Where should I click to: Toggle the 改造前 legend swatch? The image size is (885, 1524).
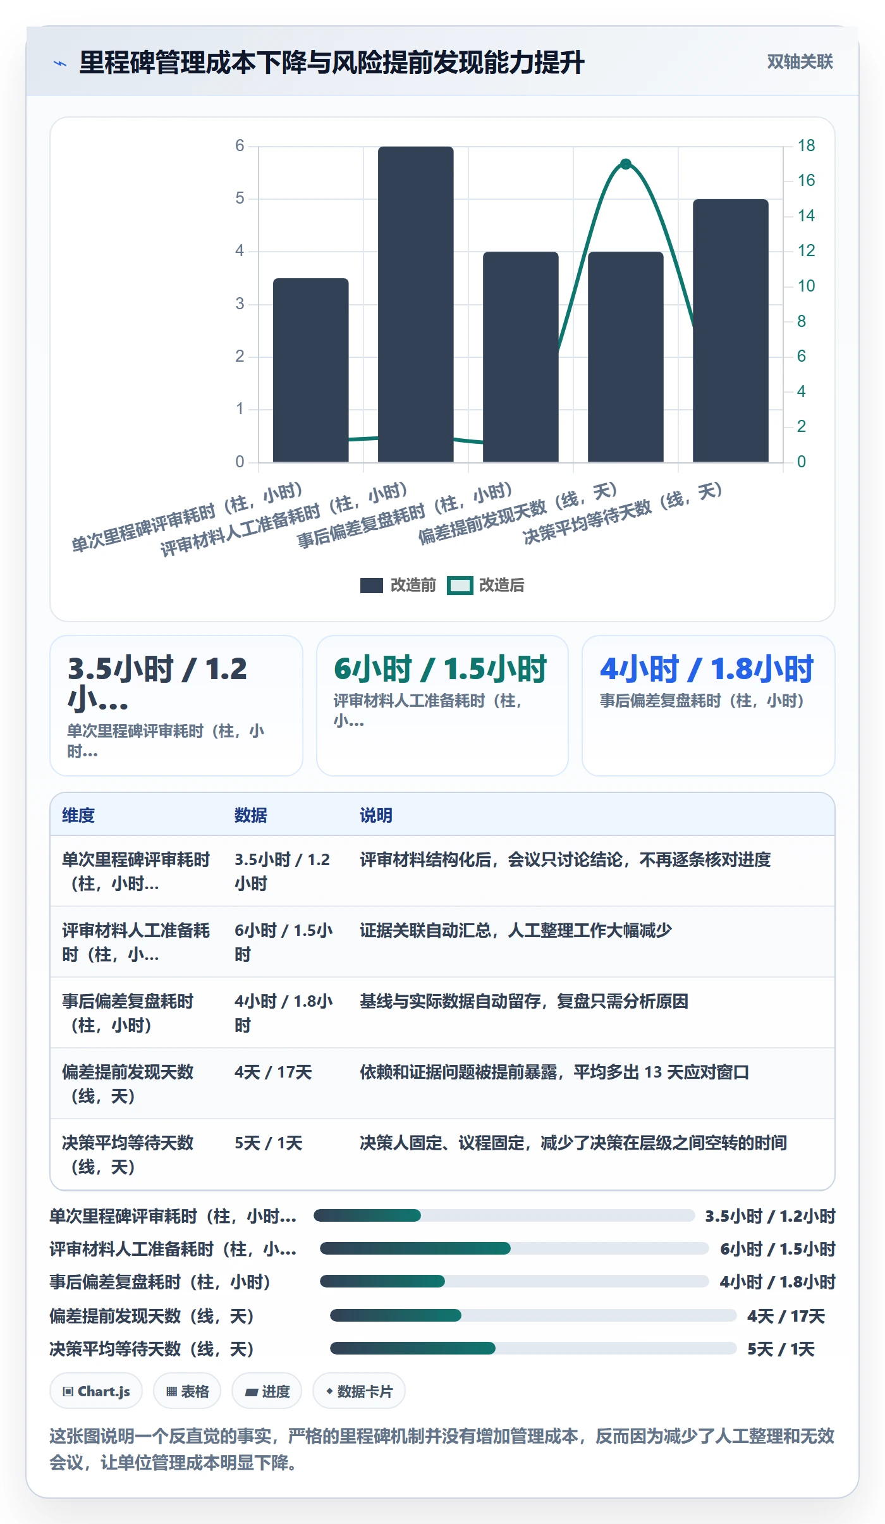371,586
